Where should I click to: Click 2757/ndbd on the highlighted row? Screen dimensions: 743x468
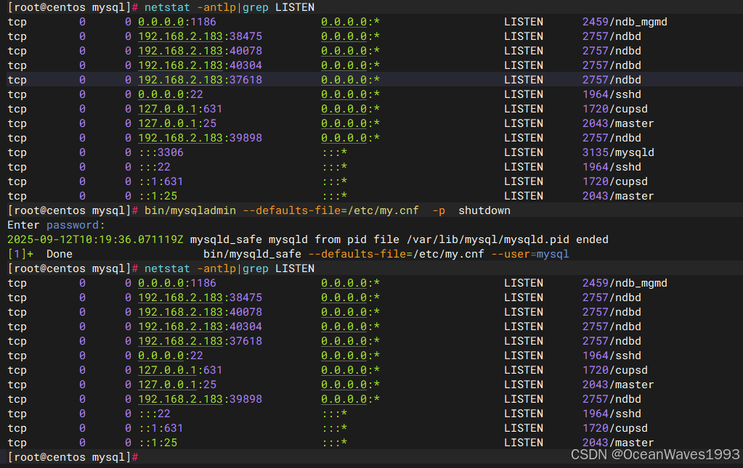click(612, 80)
